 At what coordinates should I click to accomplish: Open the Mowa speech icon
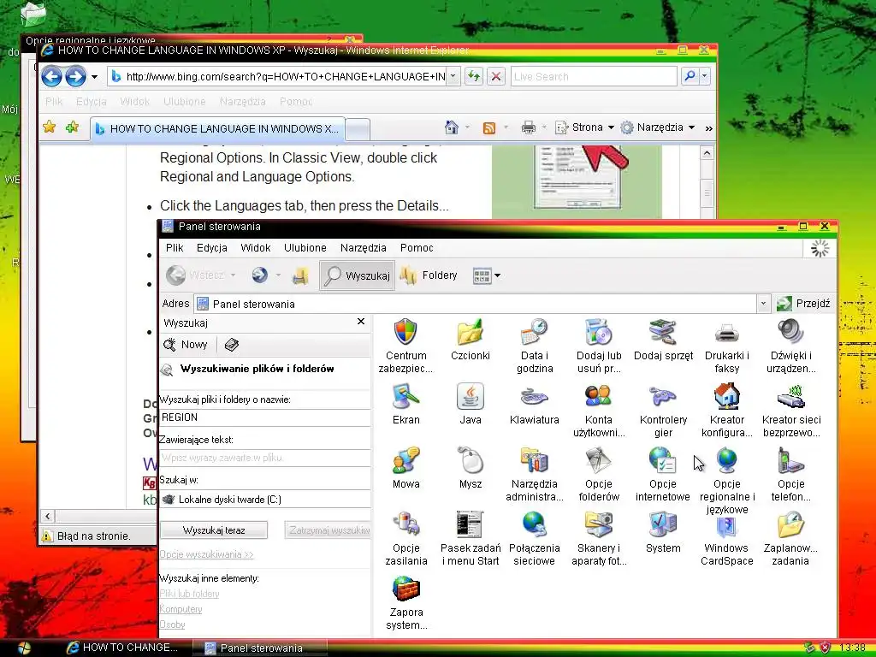point(405,468)
